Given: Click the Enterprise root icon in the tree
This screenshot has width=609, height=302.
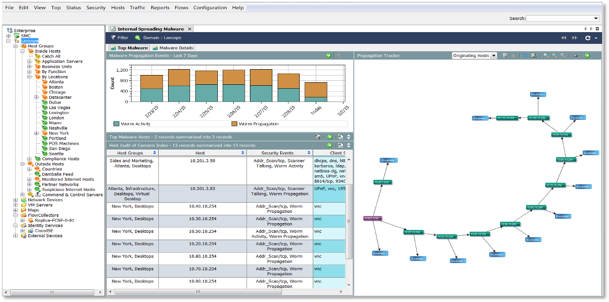Looking at the screenshot, I should click(x=10, y=30).
